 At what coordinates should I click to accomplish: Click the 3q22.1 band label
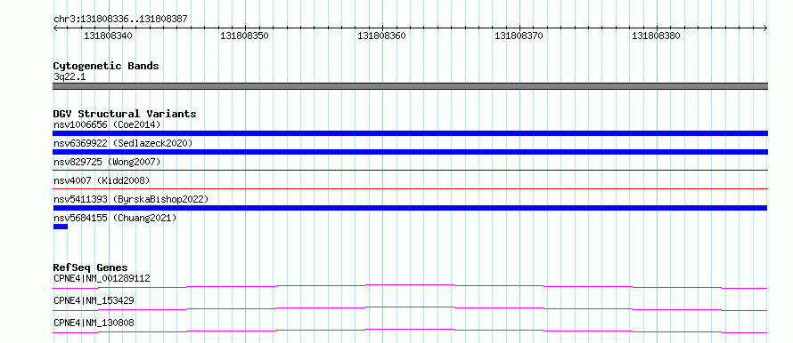tap(69, 76)
